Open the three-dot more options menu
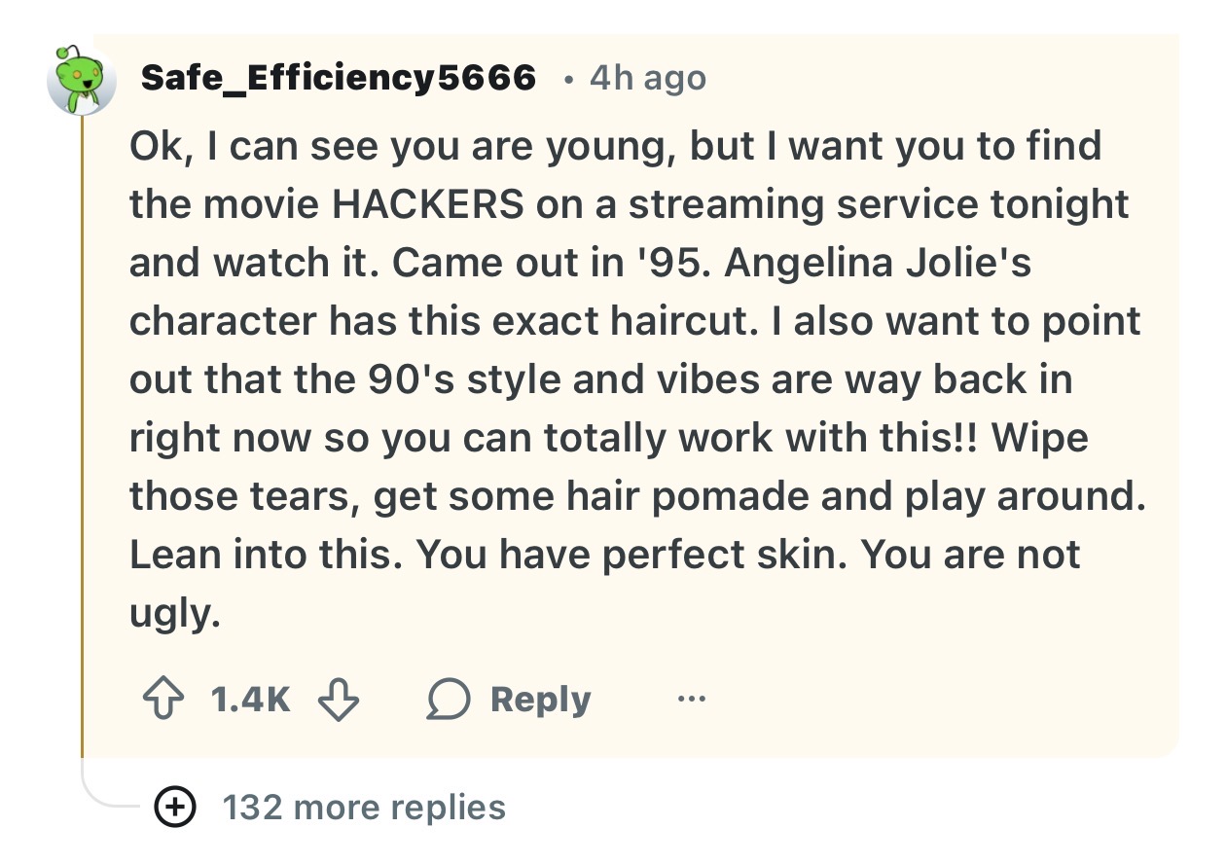The image size is (1226, 864). click(x=693, y=699)
